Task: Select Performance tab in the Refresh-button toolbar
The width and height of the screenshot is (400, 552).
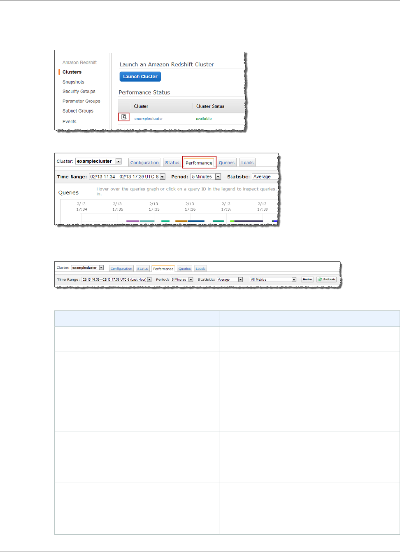Action: tap(163, 268)
